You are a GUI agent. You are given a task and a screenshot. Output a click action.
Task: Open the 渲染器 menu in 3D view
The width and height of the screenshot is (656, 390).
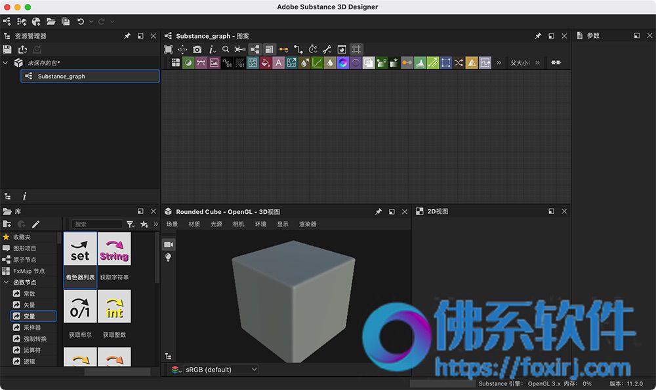308,224
